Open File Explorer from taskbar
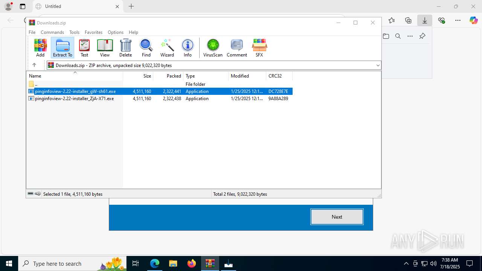Viewport: 482px width, 271px height. pyautogui.click(x=173, y=263)
